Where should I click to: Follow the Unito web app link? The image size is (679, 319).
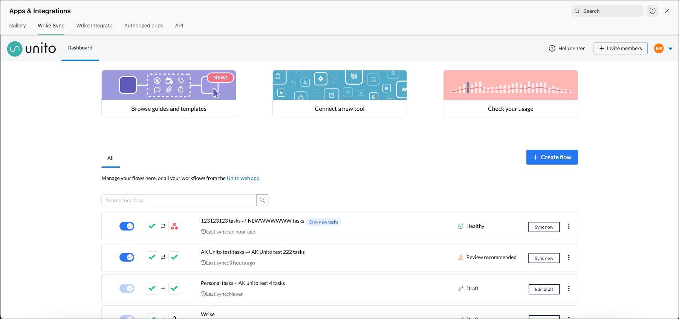point(243,179)
